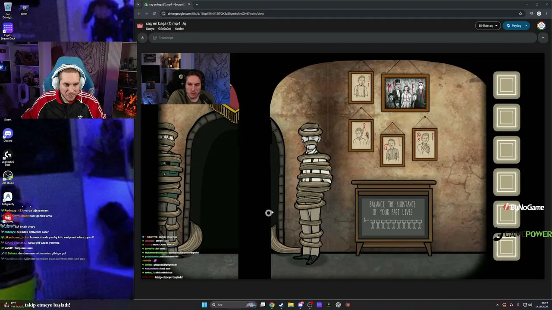Launch OBS Studio from desktop
The width and height of the screenshot is (552, 310).
tap(8, 177)
